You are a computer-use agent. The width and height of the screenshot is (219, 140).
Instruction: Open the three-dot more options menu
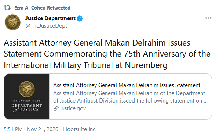click(x=208, y=18)
